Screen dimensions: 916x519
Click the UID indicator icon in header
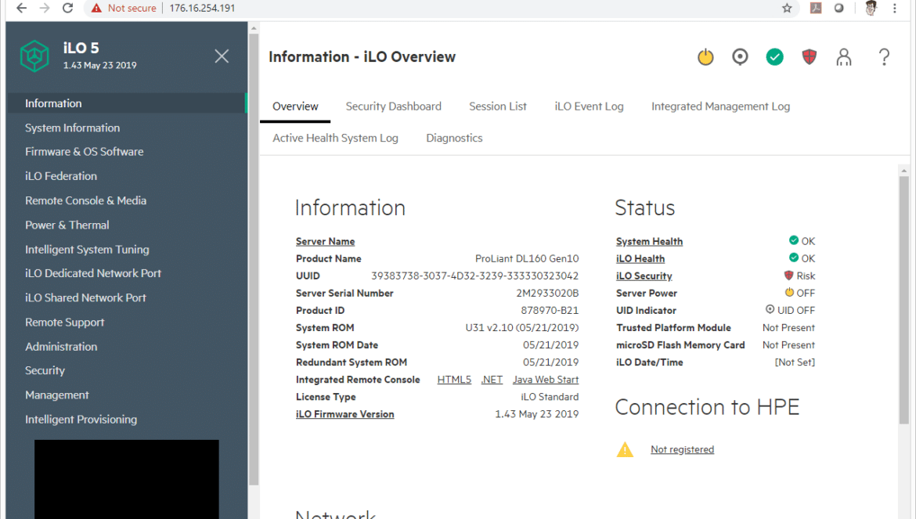740,56
